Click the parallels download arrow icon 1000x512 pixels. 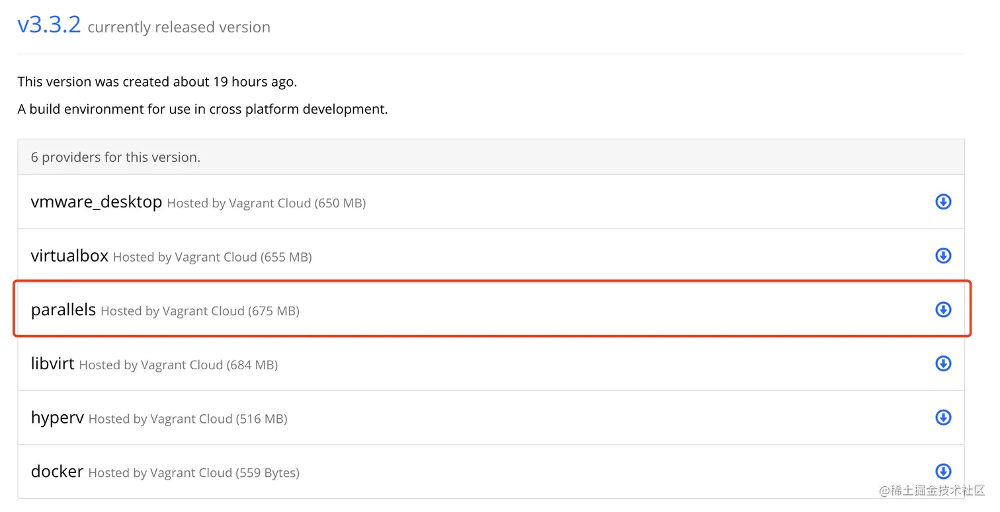(943, 309)
